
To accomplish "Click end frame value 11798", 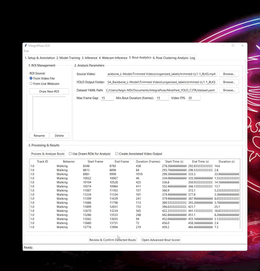I will coord(114,203).
